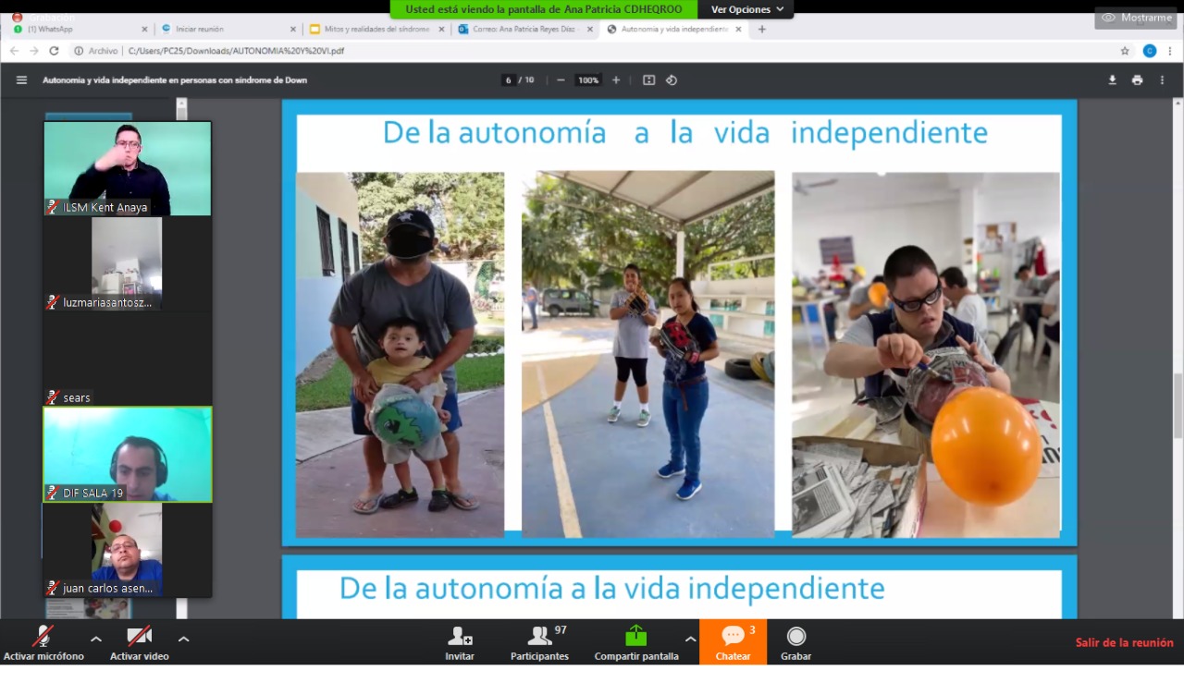
Task: Click the Mostrarme button
Action: click(x=1136, y=18)
